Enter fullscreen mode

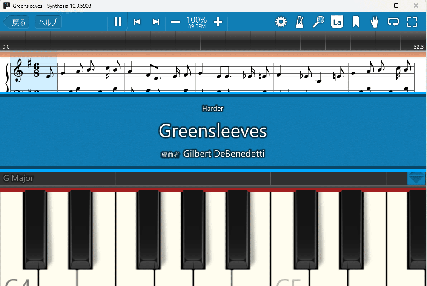(x=412, y=22)
